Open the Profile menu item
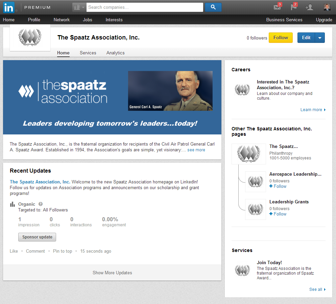 (x=34, y=20)
